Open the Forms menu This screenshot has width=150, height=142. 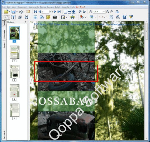click(x=43, y=7)
